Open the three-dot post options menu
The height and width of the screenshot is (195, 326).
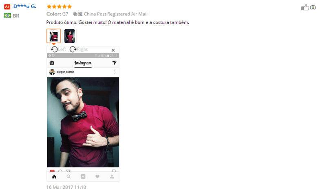click(x=114, y=72)
